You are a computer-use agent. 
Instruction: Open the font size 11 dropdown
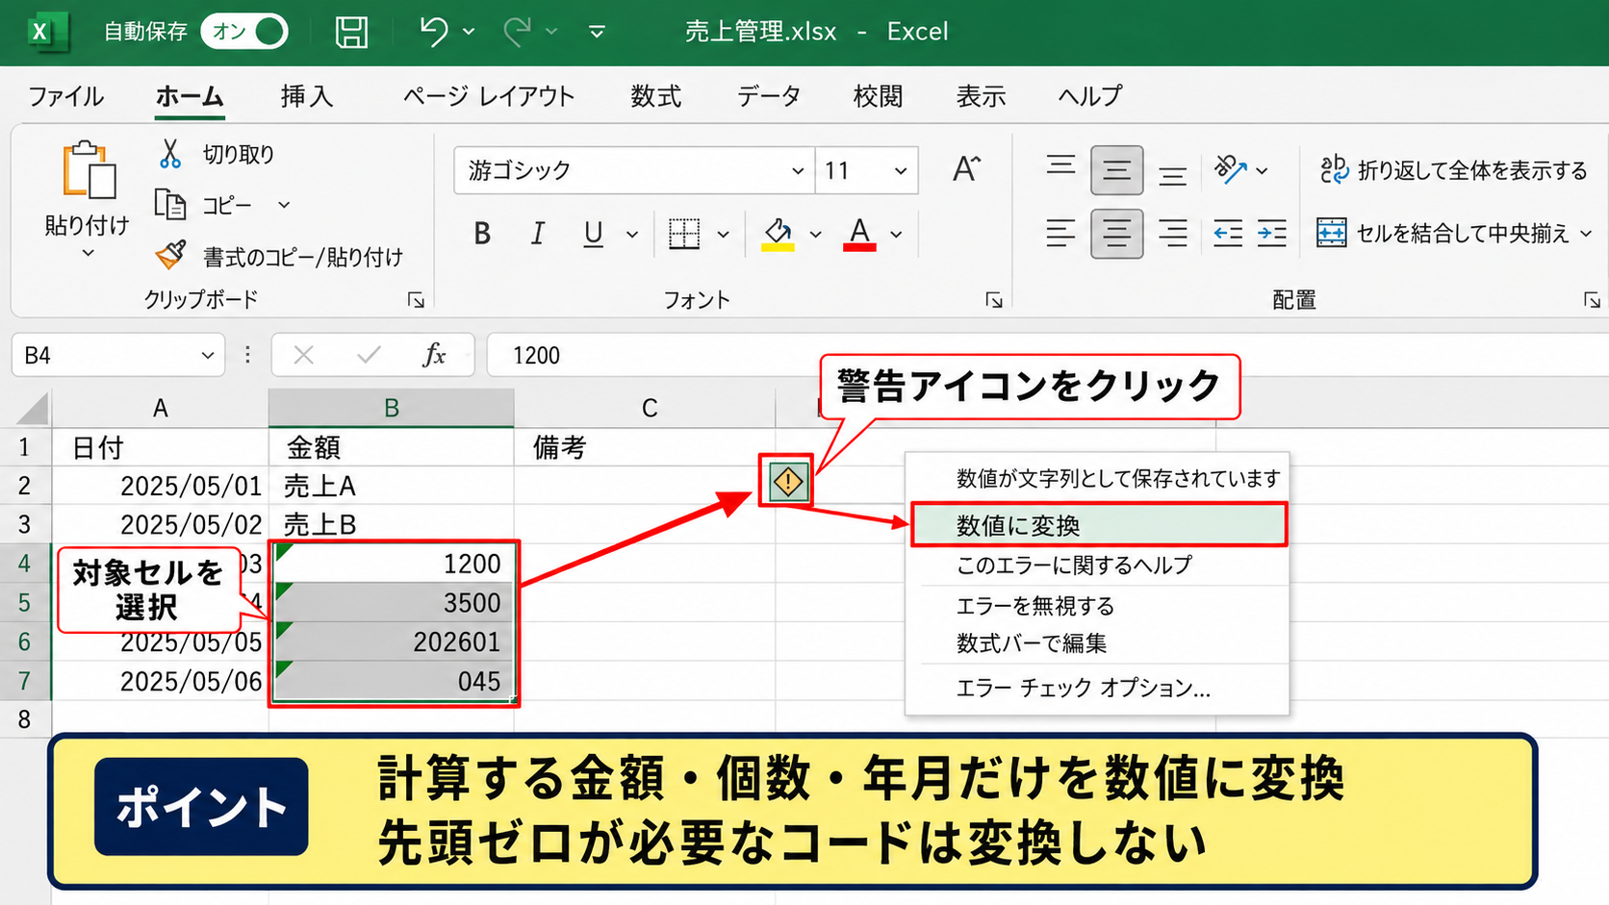pos(900,171)
